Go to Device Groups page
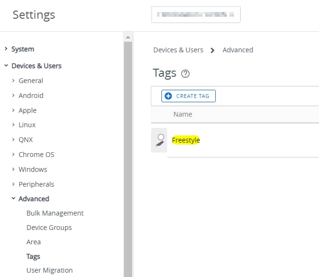 click(x=49, y=228)
